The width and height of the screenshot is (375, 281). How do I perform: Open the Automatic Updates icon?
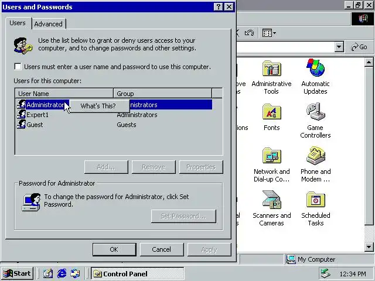[315, 68]
